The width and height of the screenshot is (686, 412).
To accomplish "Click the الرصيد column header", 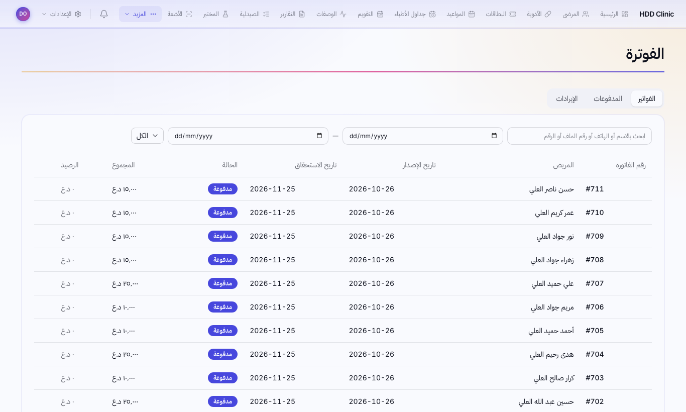I will [70, 165].
